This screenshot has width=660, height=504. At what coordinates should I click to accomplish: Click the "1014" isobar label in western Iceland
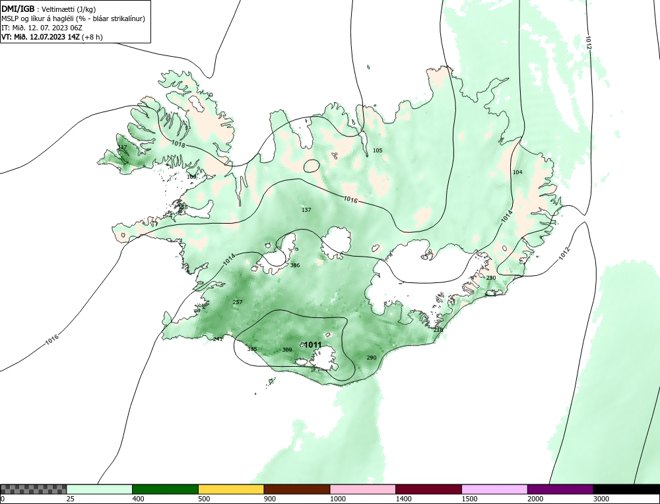click(x=229, y=259)
